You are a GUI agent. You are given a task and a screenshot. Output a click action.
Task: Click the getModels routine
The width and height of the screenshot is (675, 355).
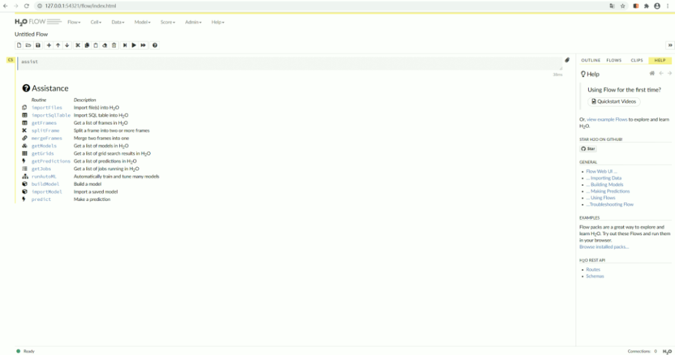click(x=44, y=146)
